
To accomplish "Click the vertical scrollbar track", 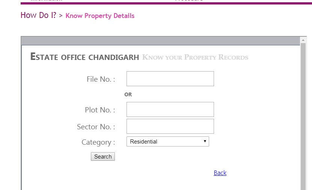I will (303, 112).
